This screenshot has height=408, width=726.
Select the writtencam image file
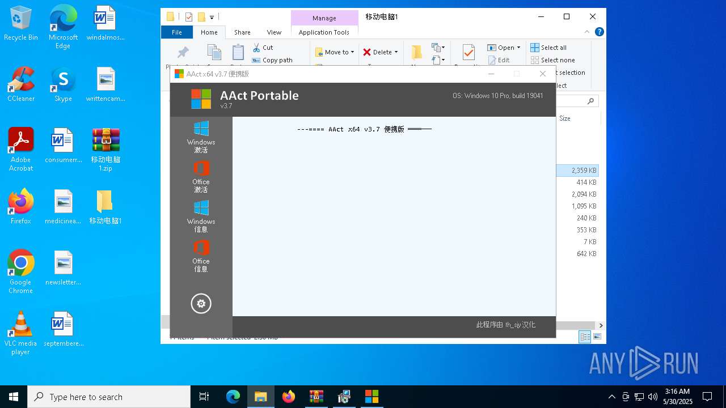click(105, 85)
